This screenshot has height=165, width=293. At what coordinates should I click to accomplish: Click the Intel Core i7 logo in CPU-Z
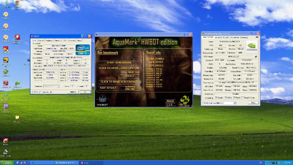(83, 50)
